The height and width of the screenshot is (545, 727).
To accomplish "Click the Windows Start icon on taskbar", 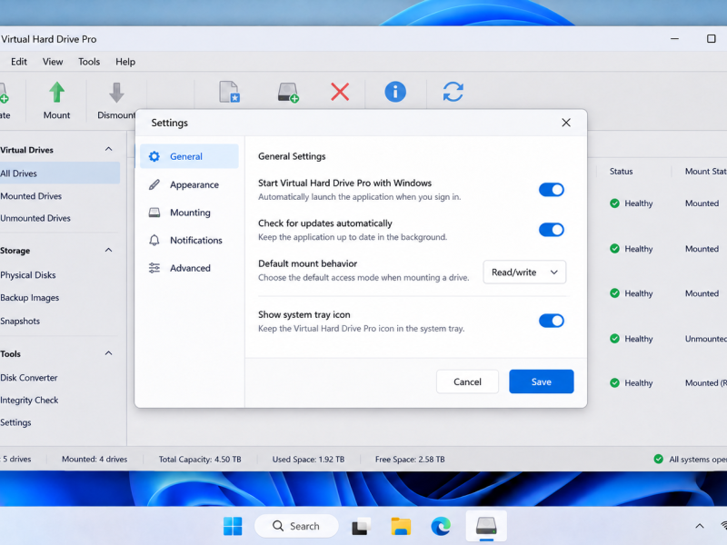I will pyautogui.click(x=233, y=526).
